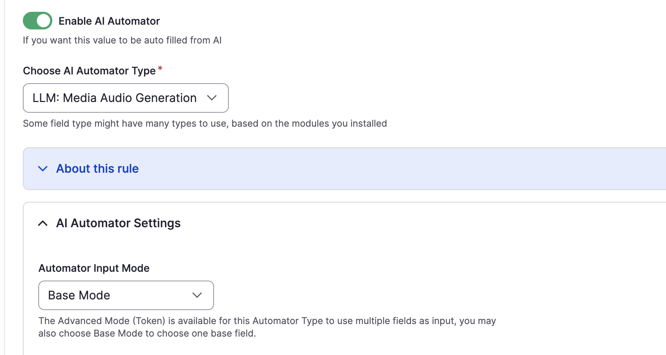This screenshot has width=666, height=355.
Task: Disable the Enable AI Automator toggle
Action: point(37,21)
